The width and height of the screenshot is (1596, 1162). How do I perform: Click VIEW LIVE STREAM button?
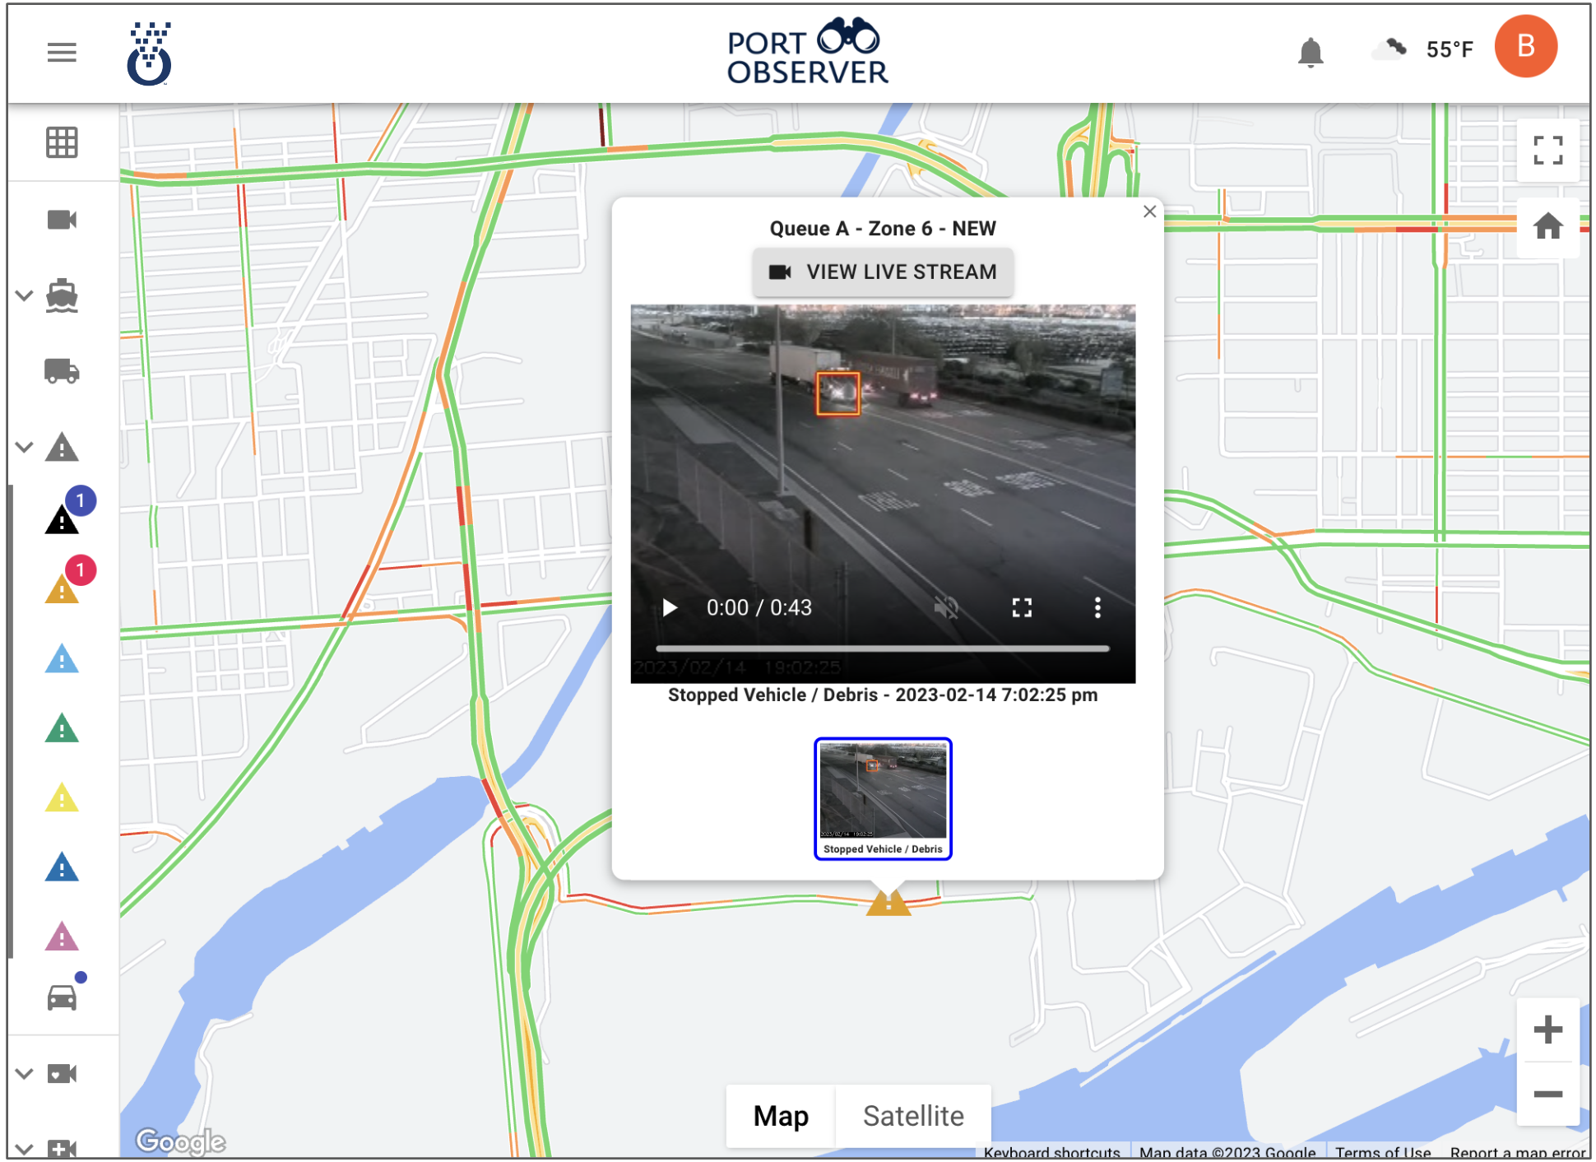(x=883, y=272)
